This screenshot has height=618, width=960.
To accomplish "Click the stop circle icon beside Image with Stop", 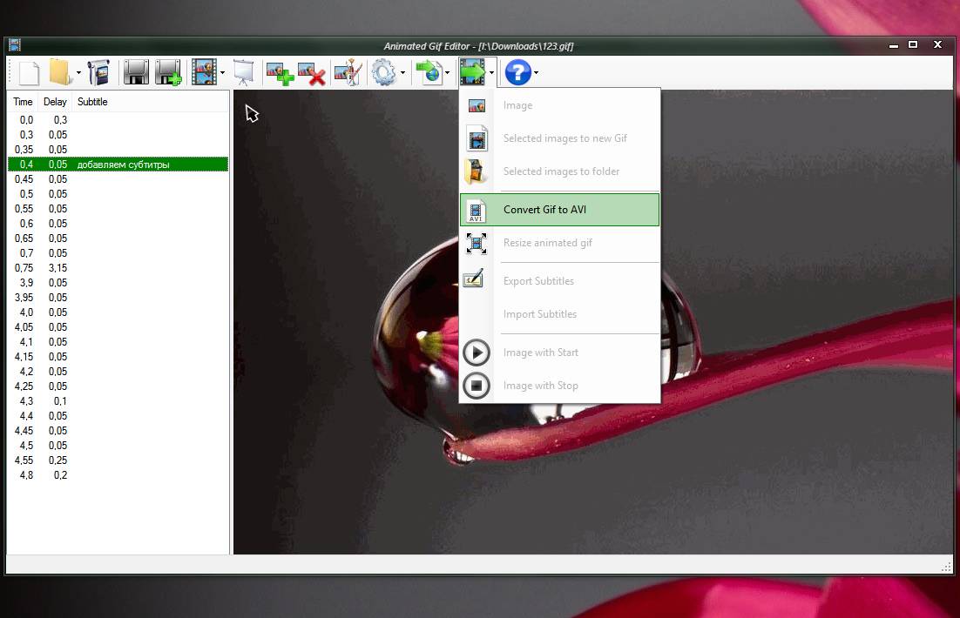I will coord(477,386).
